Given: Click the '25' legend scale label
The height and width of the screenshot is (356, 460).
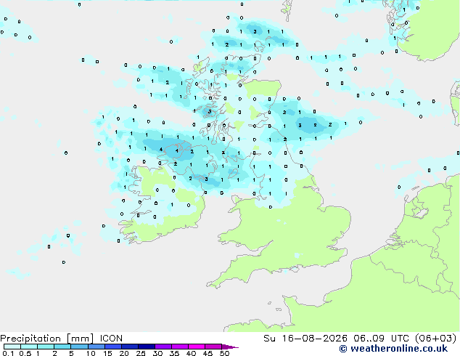Looking at the screenshot, I should click(141, 353).
